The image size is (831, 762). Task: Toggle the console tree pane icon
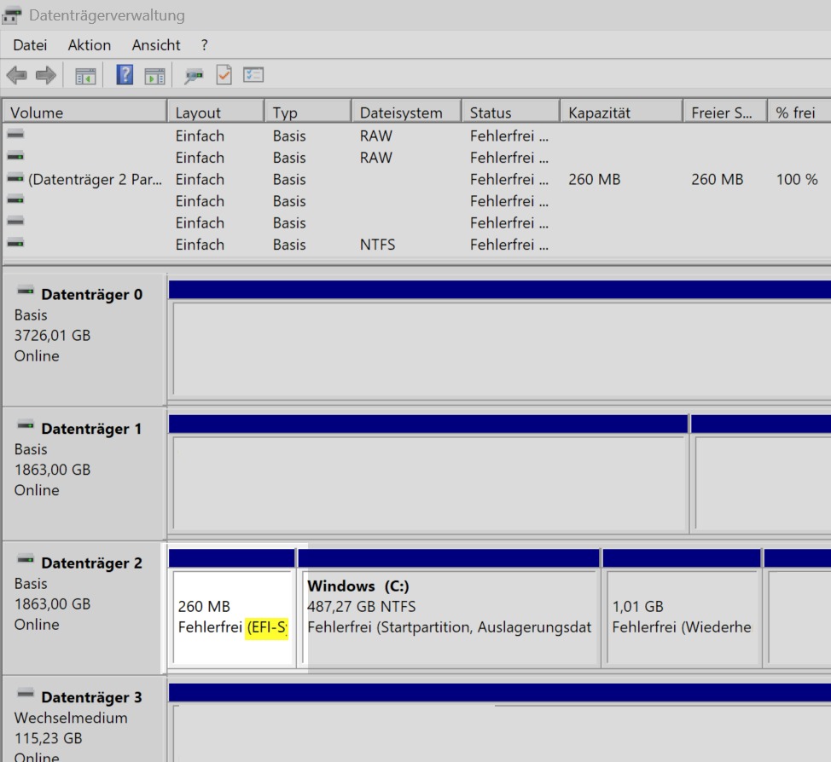pyautogui.click(x=85, y=76)
